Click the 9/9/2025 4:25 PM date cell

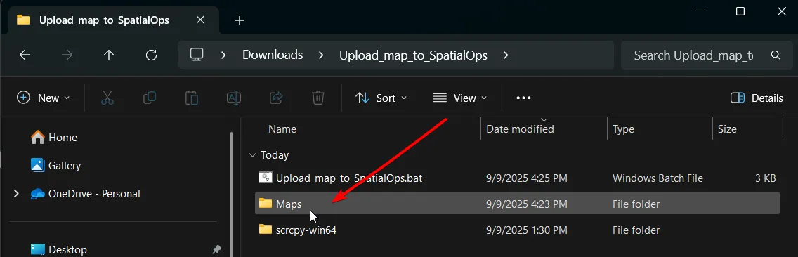(527, 178)
